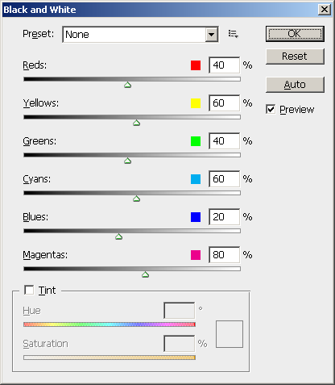Click the blue color swatch
335x385 pixels.
click(x=196, y=217)
